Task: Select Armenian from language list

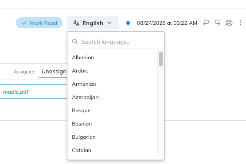Action: pos(112,84)
